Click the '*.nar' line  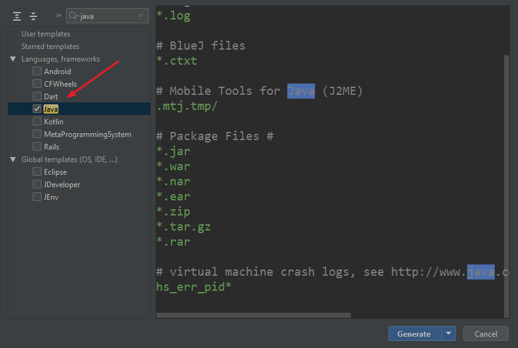point(174,182)
